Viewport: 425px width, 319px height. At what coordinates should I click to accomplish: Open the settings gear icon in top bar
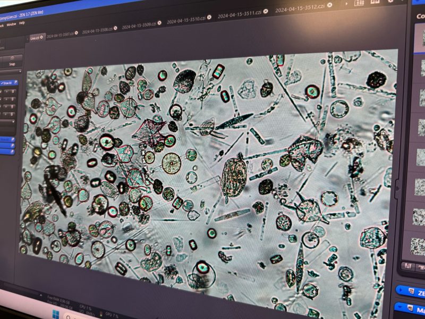pos(391,2)
